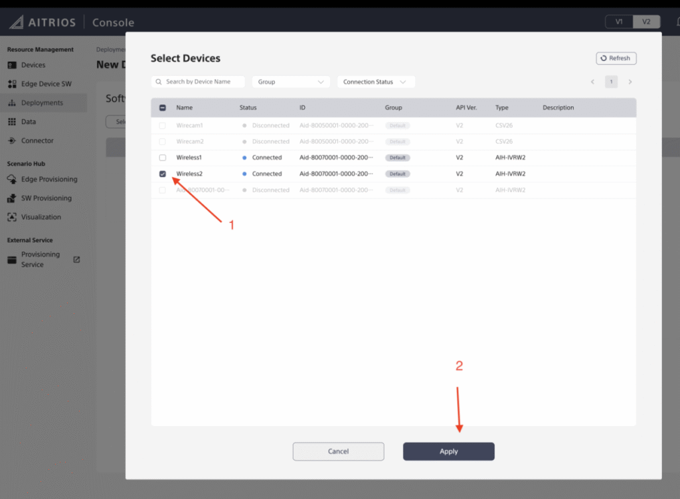680x499 pixels.
Task: Focus the Search by Device Name field
Action: (x=198, y=82)
